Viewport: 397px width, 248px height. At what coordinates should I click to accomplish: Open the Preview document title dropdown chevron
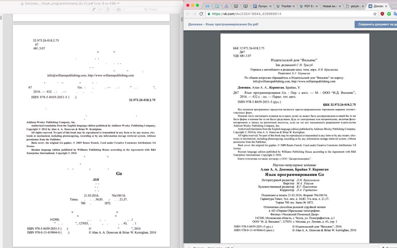pyautogui.click(x=118, y=3)
